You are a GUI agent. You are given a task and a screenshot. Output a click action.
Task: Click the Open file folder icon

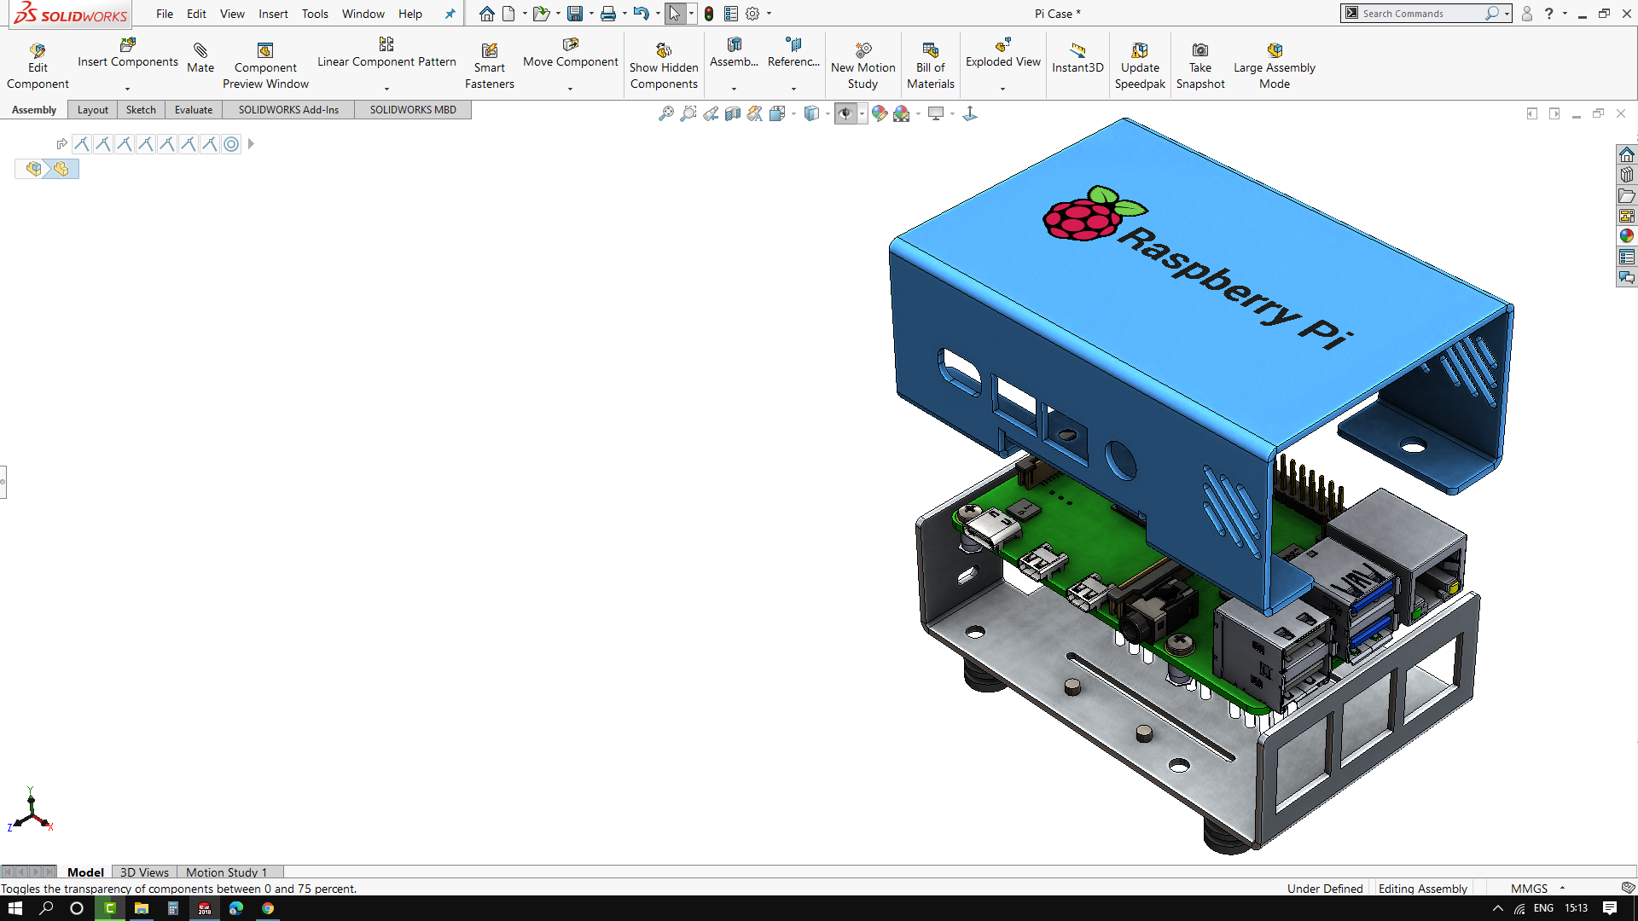[x=541, y=14]
